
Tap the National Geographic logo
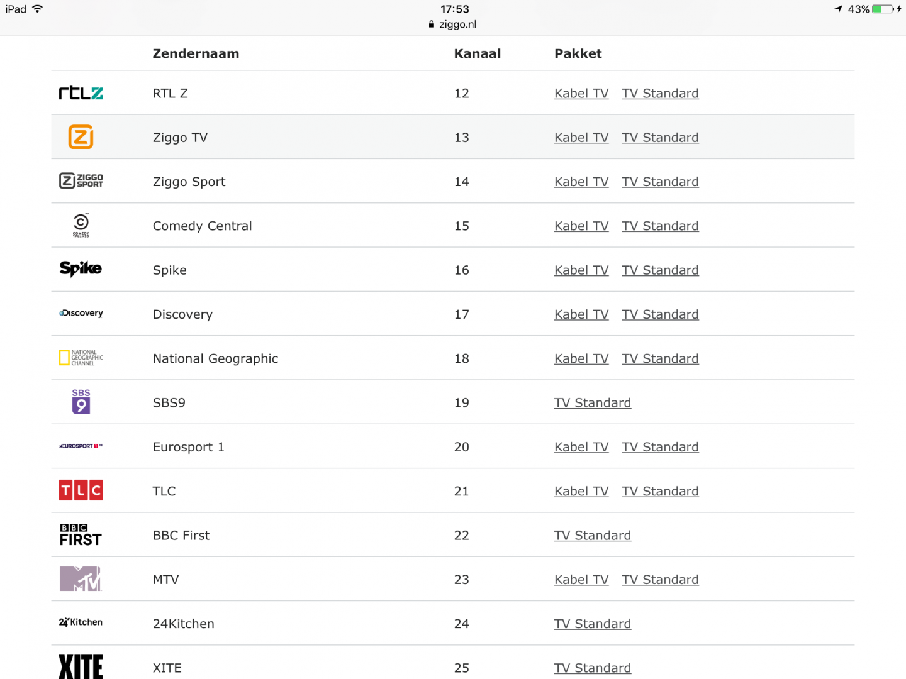click(x=81, y=358)
